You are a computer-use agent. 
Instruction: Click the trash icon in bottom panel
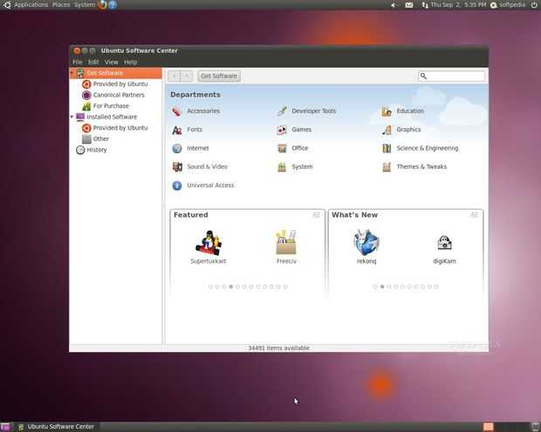(x=535, y=427)
